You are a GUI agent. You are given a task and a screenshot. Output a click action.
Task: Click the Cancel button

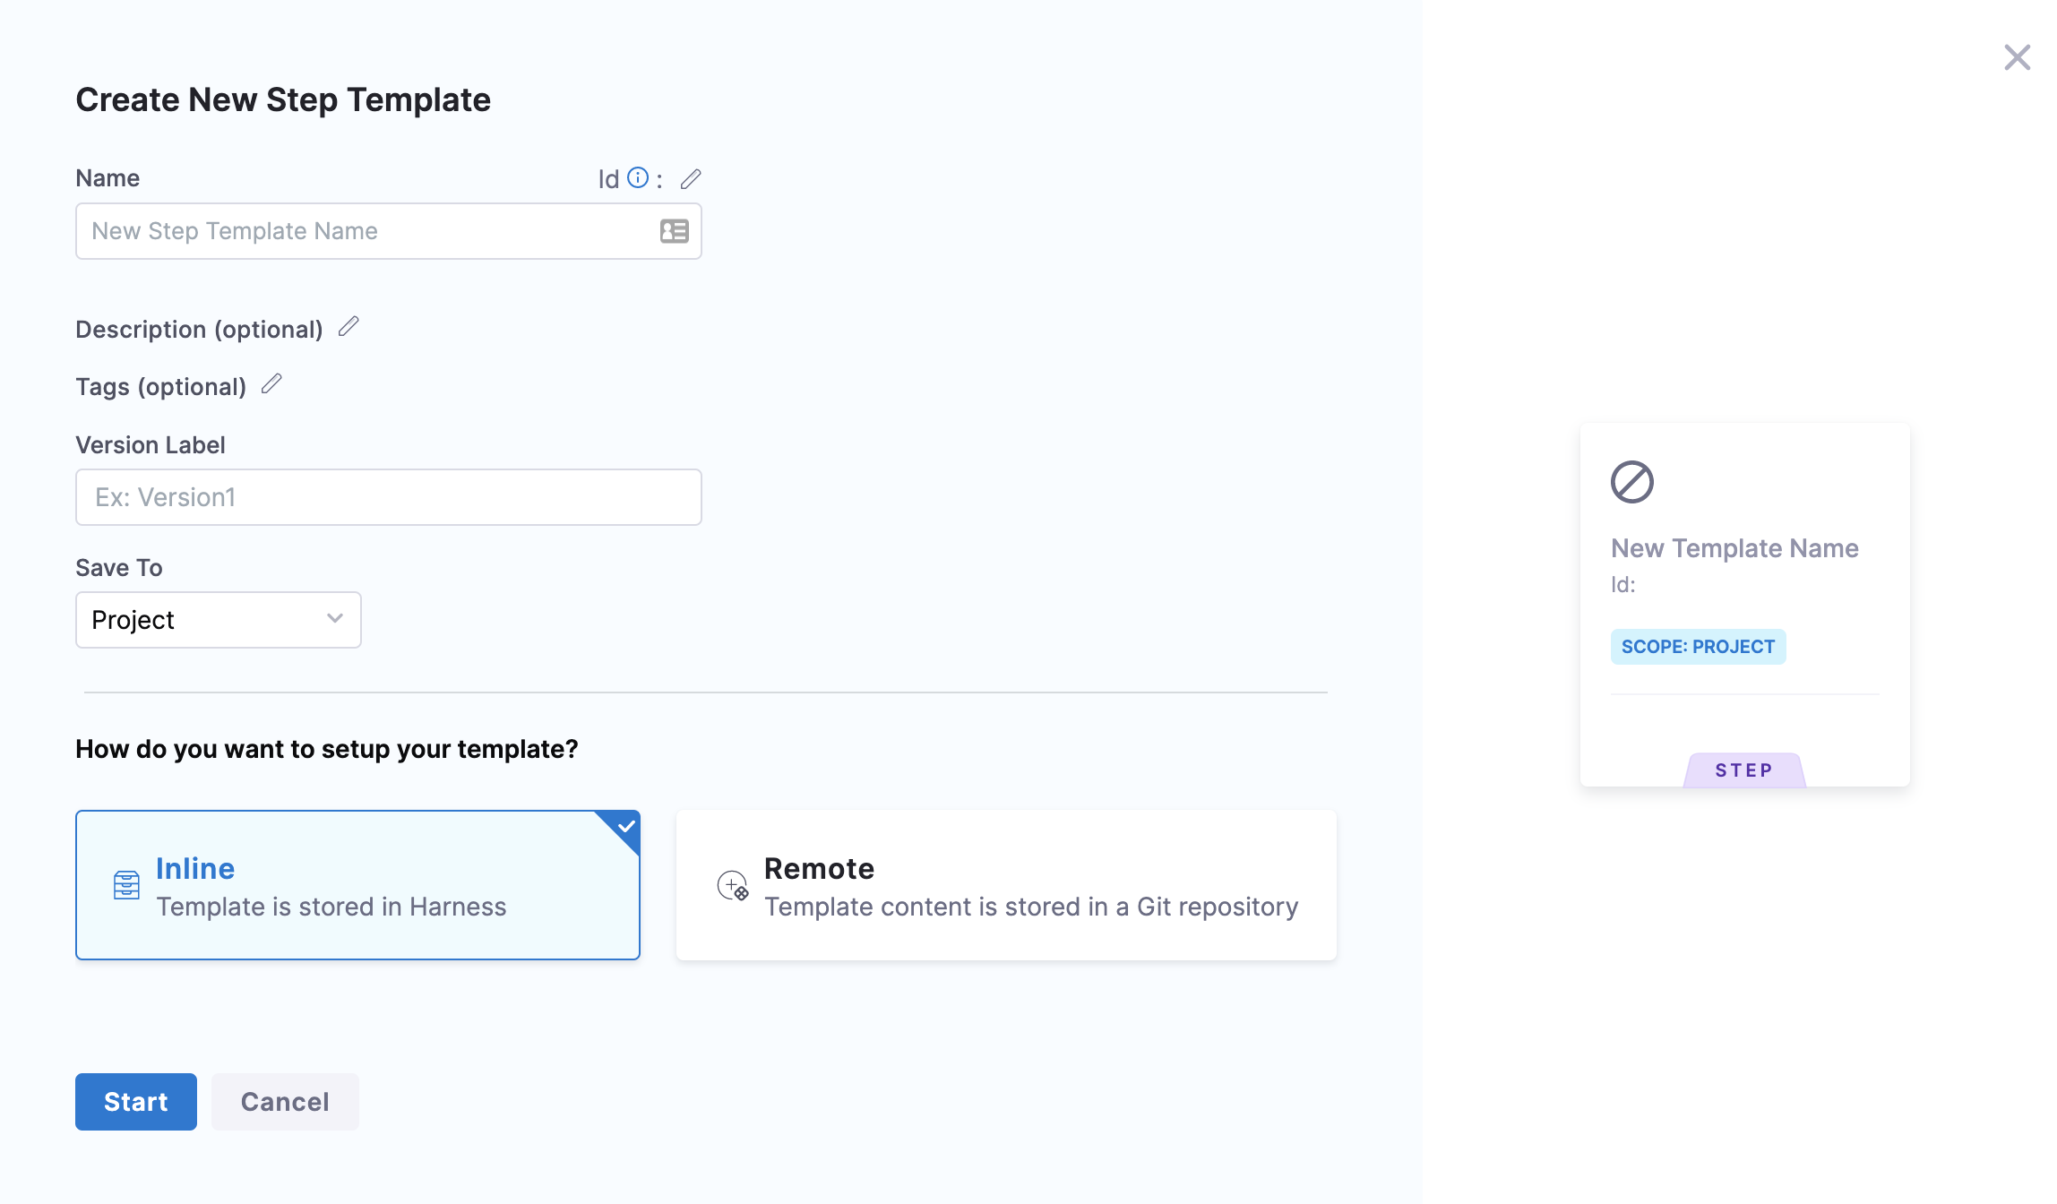point(285,1101)
